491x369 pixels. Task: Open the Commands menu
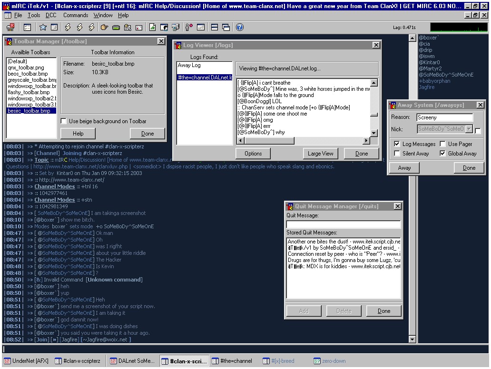click(76, 15)
